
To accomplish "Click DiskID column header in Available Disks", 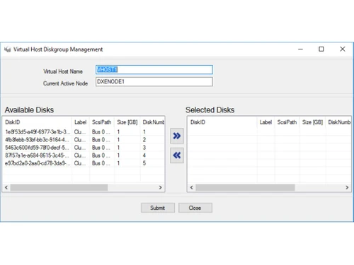I will tap(38, 122).
